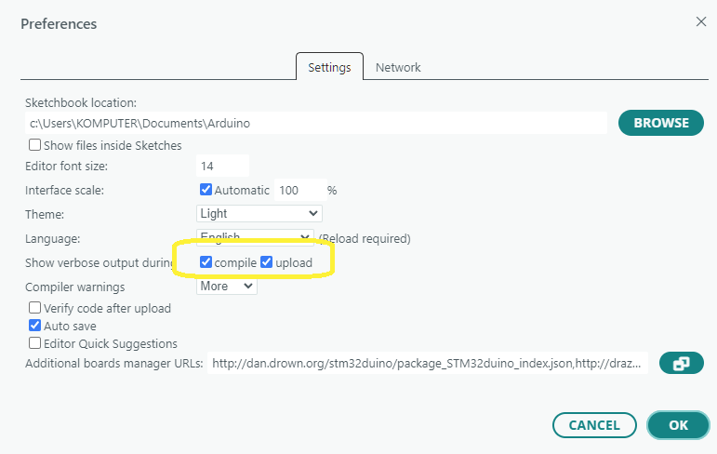The width and height of the screenshot is (717, 454).
Task: Click the BROWSE button for sketchbook location
Action: pos(661,123)
